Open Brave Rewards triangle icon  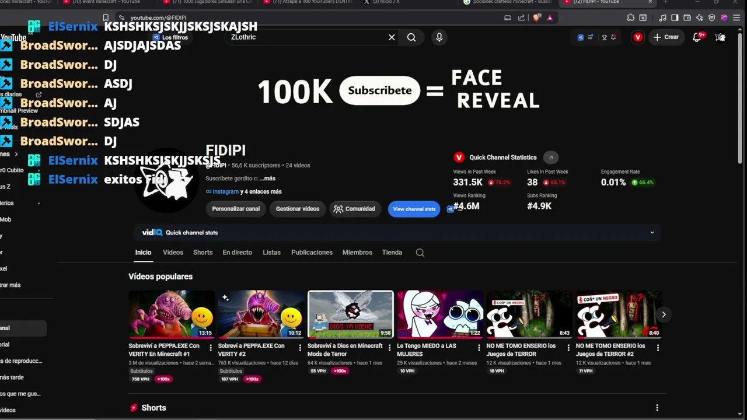[550, 17]
